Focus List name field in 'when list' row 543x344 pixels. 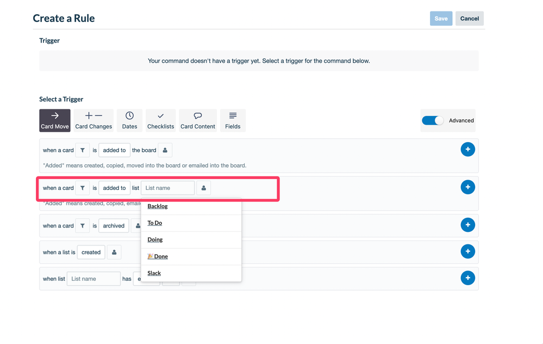click(x=93, y=279)
